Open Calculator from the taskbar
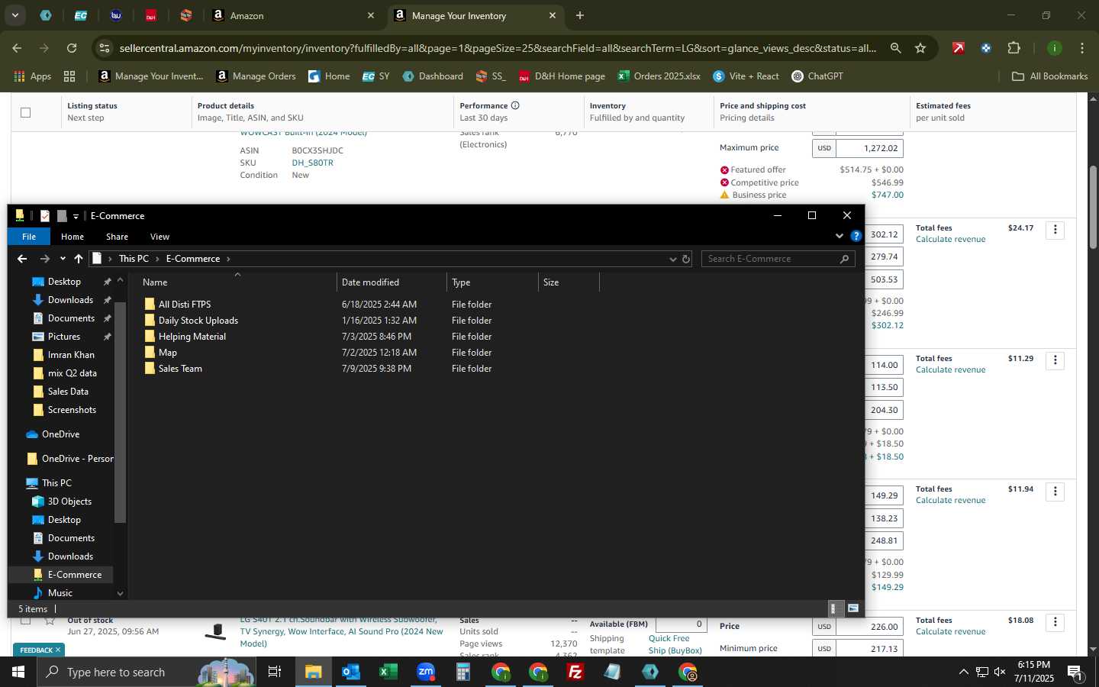1099x687 pixels. tap(463, 672)
